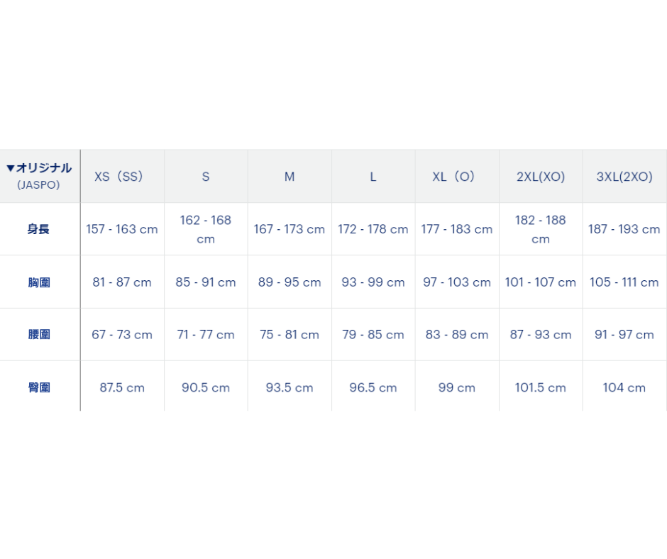Select the 腰圍 row label
This screenshot has height=559, width=667.
click(39, 334)
